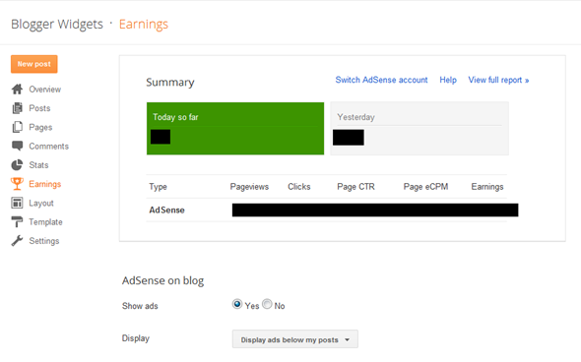Click the Display label

(136, 338)
